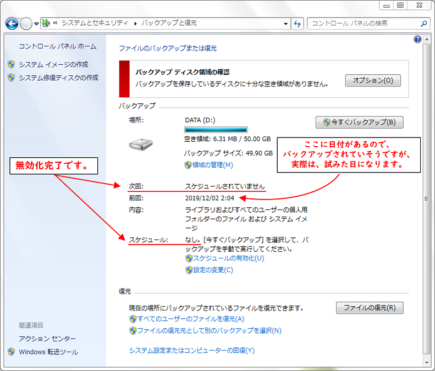Click the オプション(O) button
435x371 pixels.
[x=372, y=80]
